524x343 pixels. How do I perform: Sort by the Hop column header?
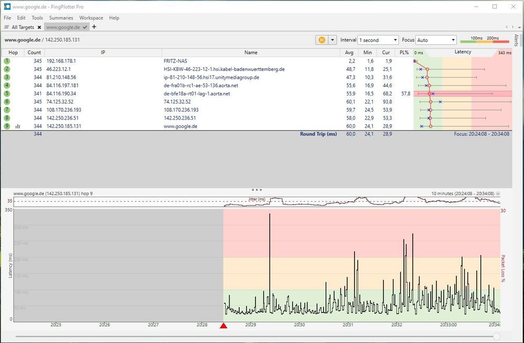tap(13, 52)
